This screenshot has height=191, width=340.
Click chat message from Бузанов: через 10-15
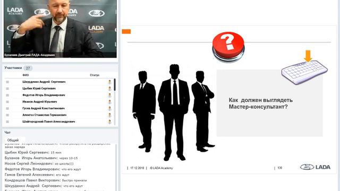(41, 158)
